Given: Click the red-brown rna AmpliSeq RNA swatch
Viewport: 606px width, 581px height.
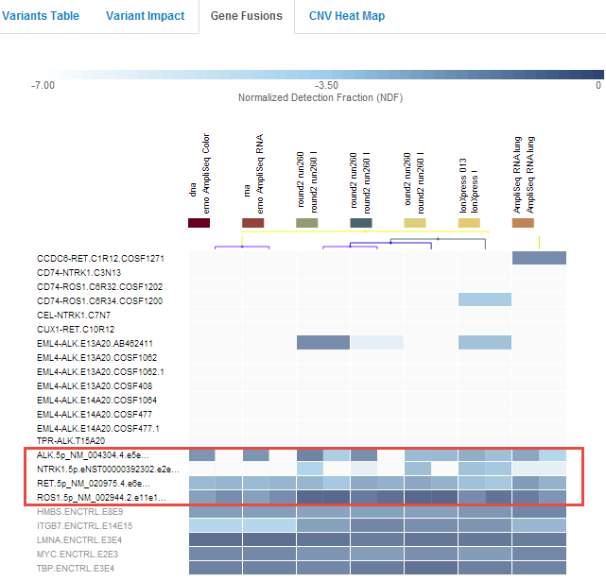Looking at the screenshot, I should (252, 223).
